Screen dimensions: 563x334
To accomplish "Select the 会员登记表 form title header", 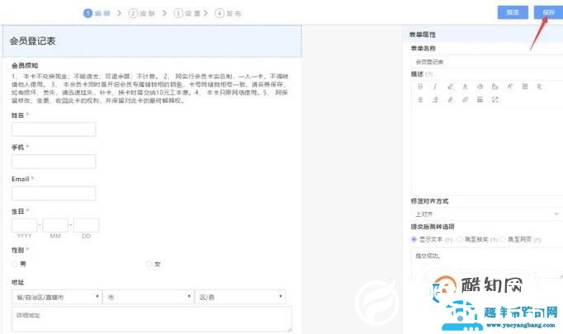I will pyautogui.click(x=152, y=41).
